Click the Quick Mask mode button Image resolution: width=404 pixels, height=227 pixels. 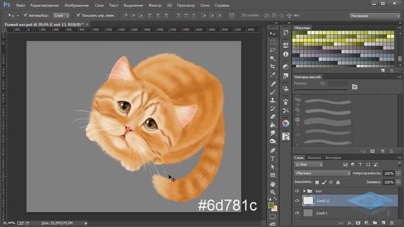272,216
